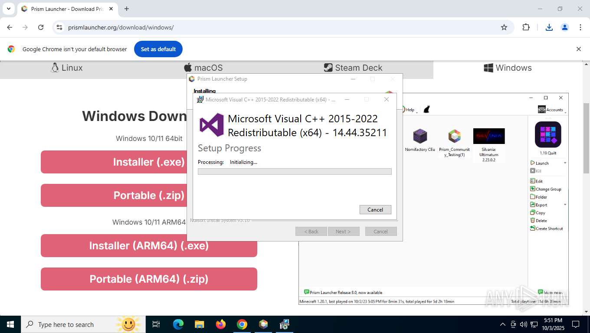Click Export in the launcher preview
Viewport: 590px width, 333px height.
click(x=538, y=205)
